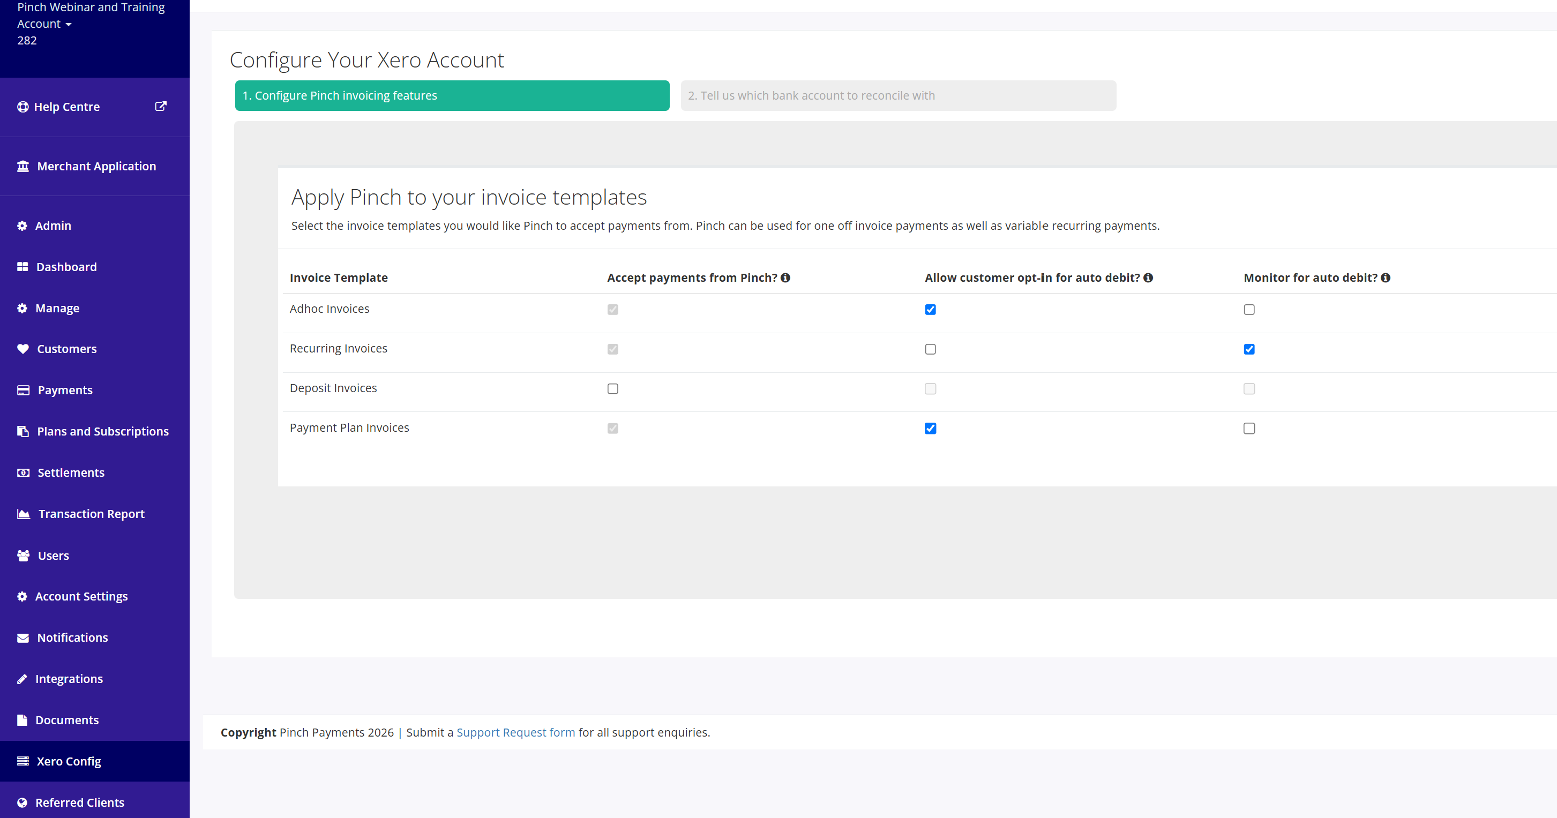The image size is (1557, 818).
Task: Go to the bank account reconcile step
Action: [x=898, y=95]
